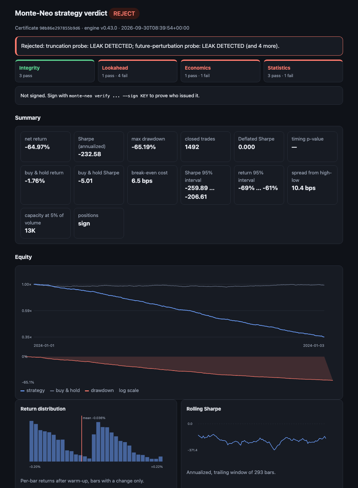Click the break-even cost 6.5 bps card
The width and height of the screenshot is (358, 488).
(152, 185)
